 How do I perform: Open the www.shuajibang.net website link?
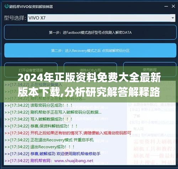tap(74, 161)
